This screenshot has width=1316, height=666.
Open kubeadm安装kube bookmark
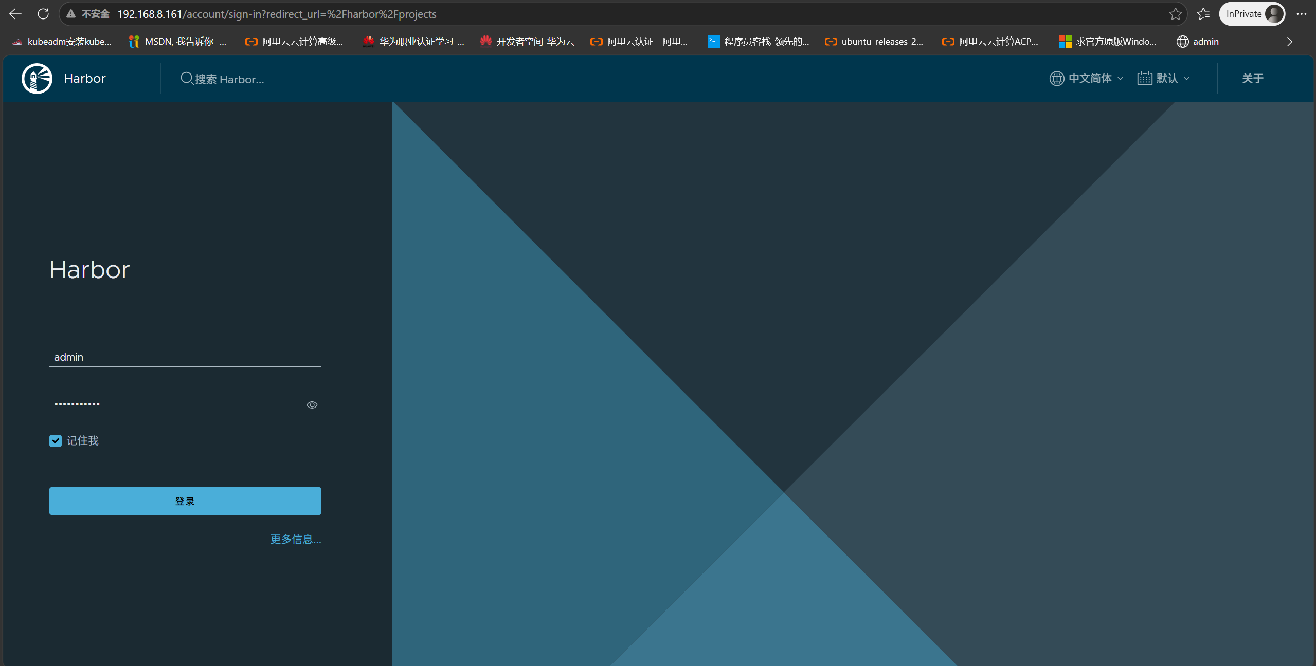[62, 42]
